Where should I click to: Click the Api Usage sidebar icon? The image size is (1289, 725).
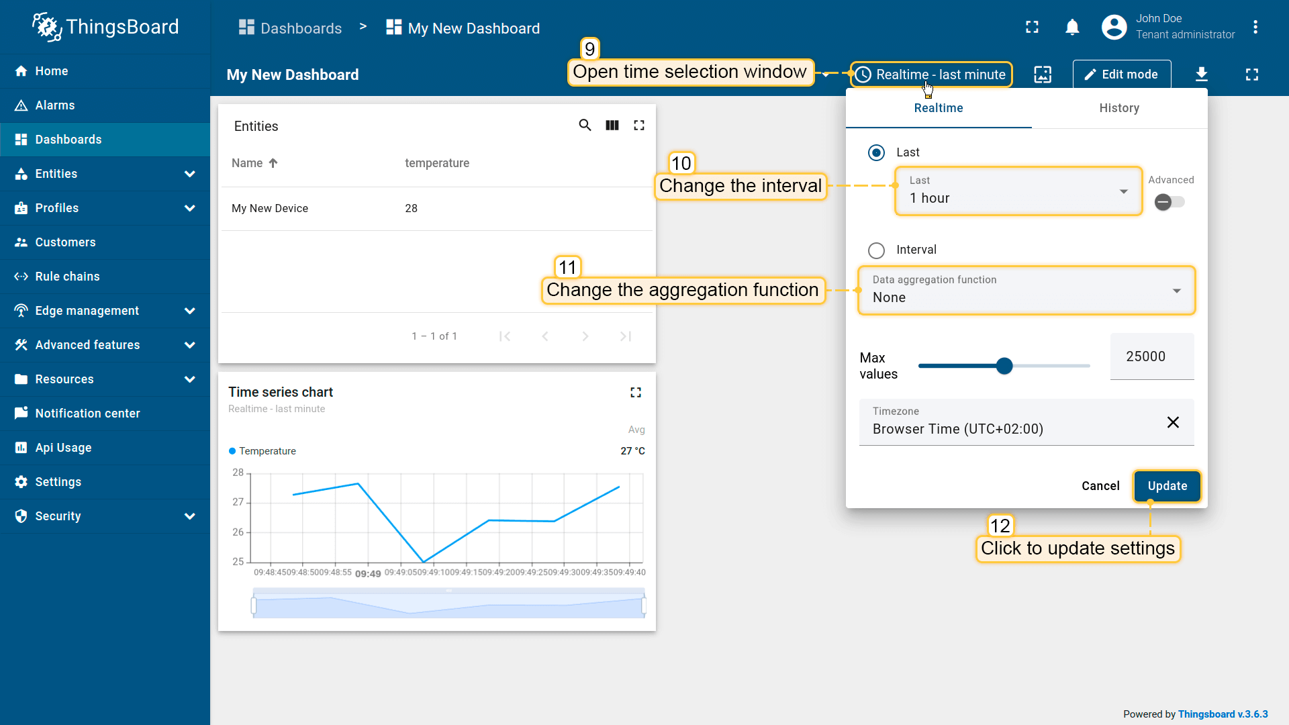pyautogui.click(x=21, y=448)
